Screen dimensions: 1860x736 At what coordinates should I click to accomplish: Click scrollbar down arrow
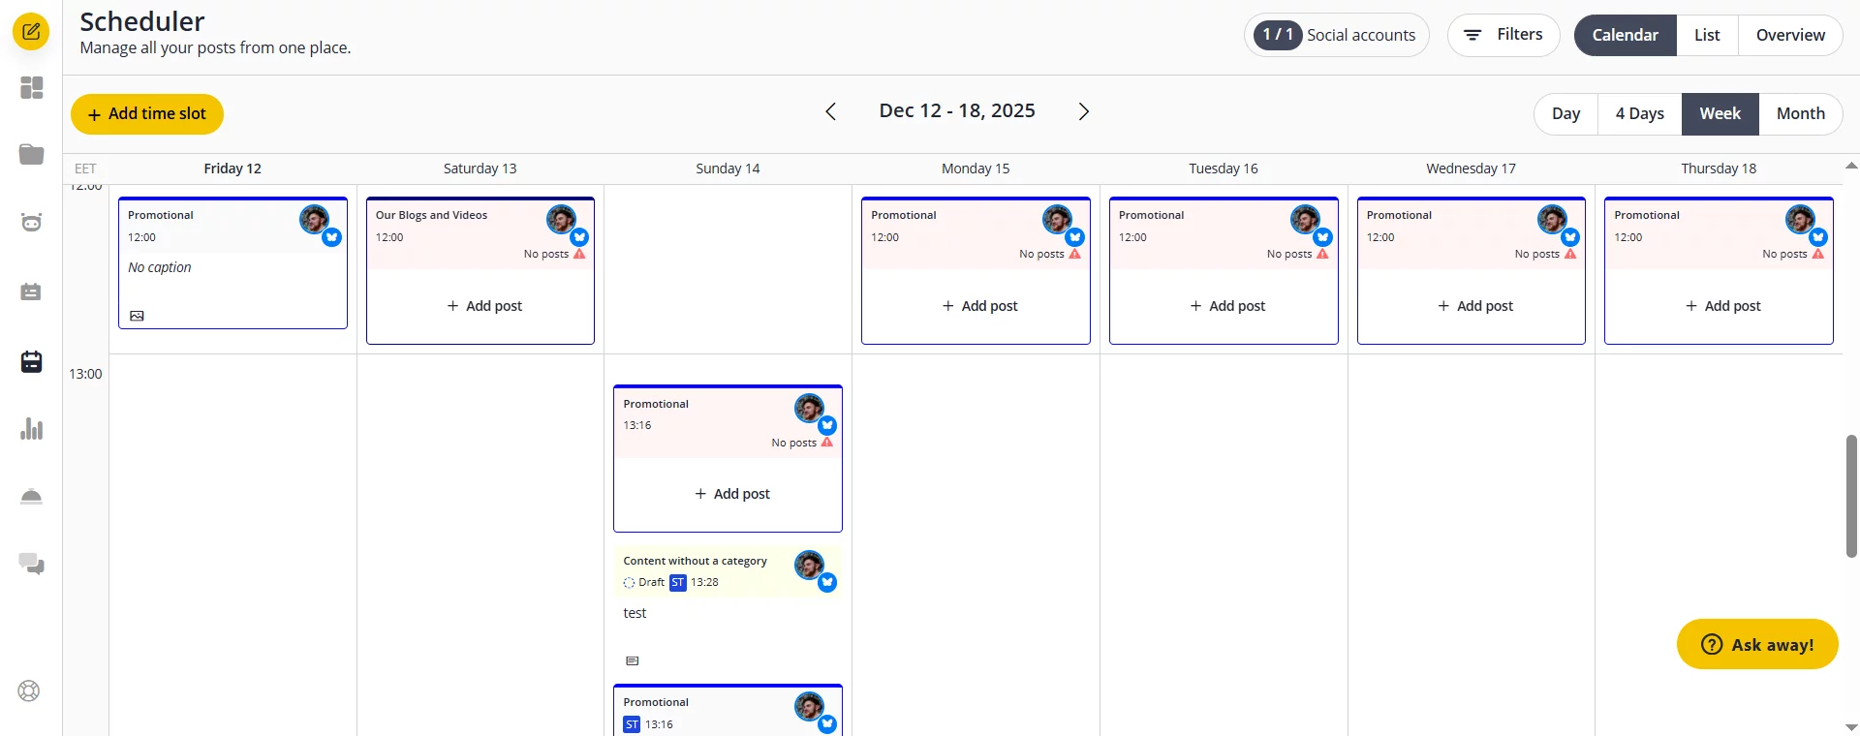[x=1851, y=726]
